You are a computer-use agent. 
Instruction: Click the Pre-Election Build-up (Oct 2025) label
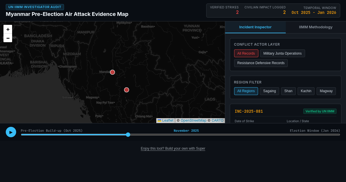pos(52,131)
